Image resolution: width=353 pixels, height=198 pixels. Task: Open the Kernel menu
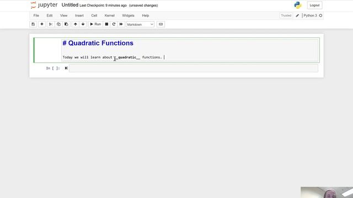click(110, 15)
